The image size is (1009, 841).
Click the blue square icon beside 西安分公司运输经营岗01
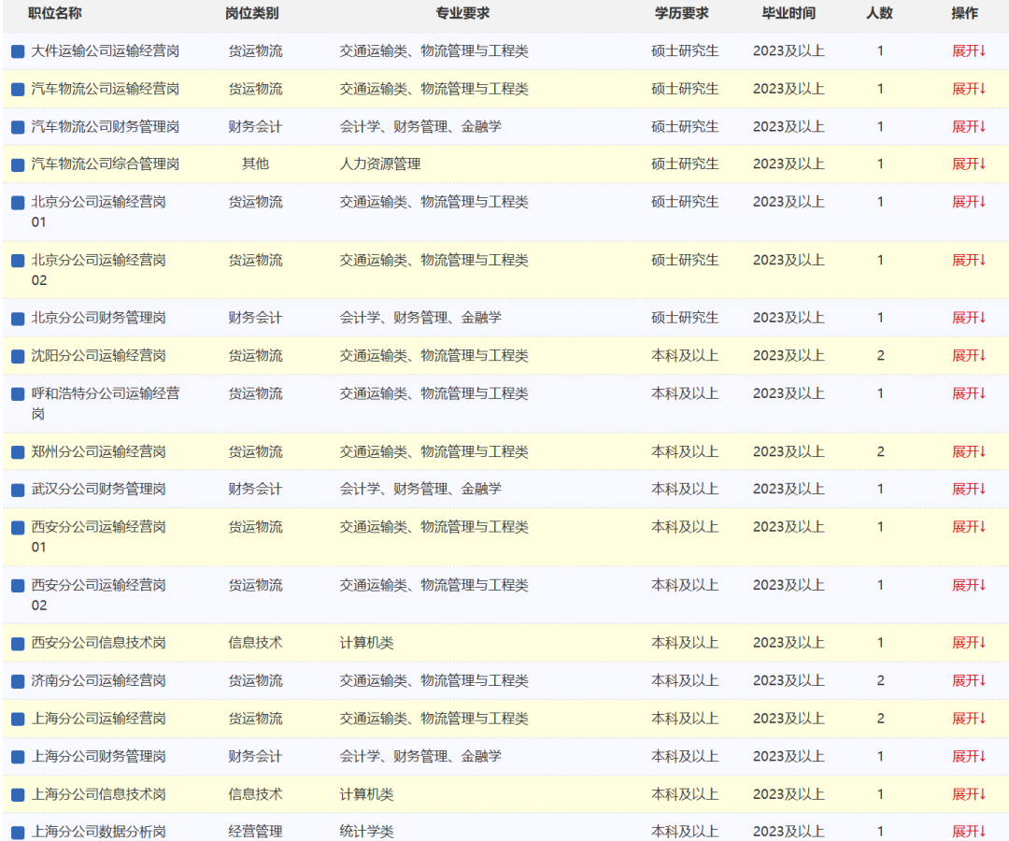pyautogui.click(x=18, y=528)
